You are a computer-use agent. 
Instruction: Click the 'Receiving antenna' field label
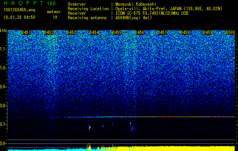pos(87,18)
